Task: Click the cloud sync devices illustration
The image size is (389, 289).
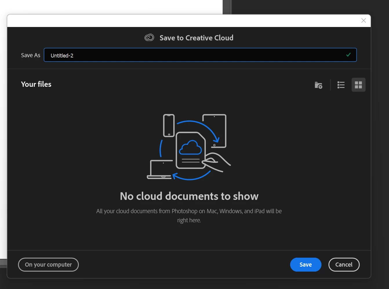Action: [189, 147]
